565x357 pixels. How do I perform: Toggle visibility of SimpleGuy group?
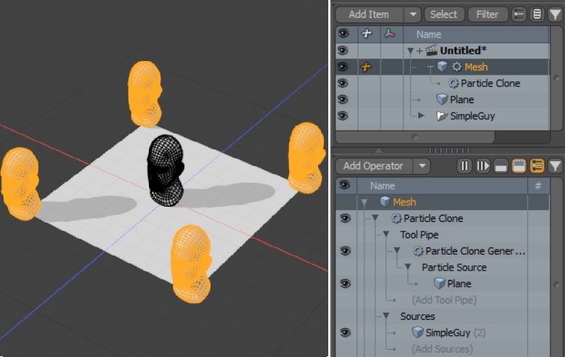tap(343, 115)
